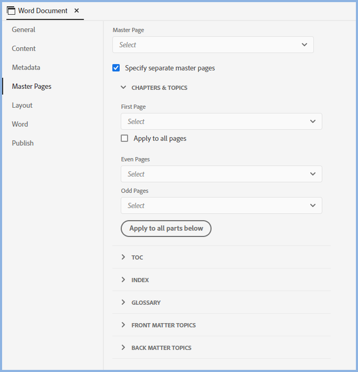
Task: Open the Publish section
Action: 23,143
